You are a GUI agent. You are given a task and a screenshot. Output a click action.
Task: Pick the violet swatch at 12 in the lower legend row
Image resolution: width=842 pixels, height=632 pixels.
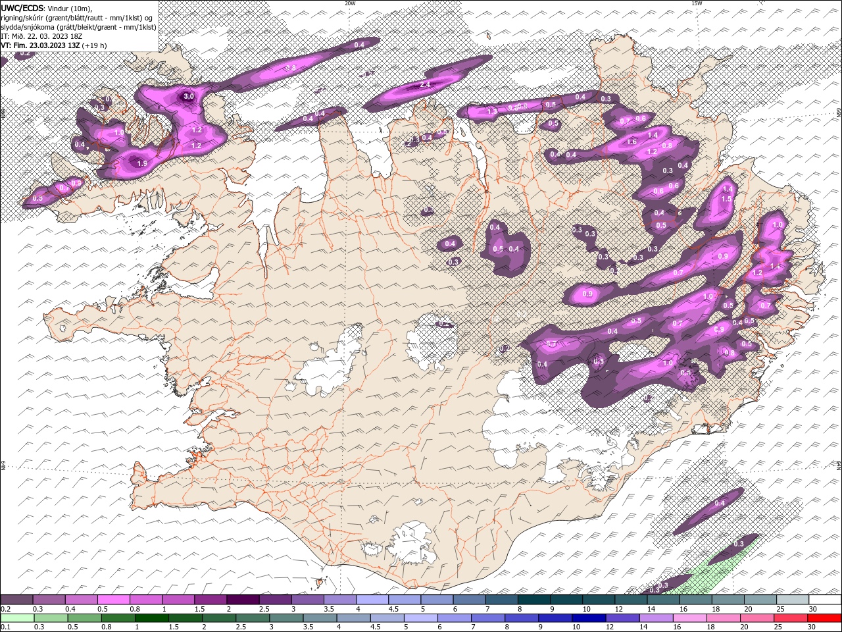pyautogui.click(x=621, y=618)
